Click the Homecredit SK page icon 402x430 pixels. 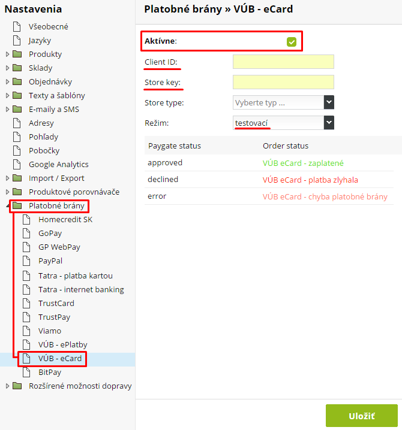[26, 219]
